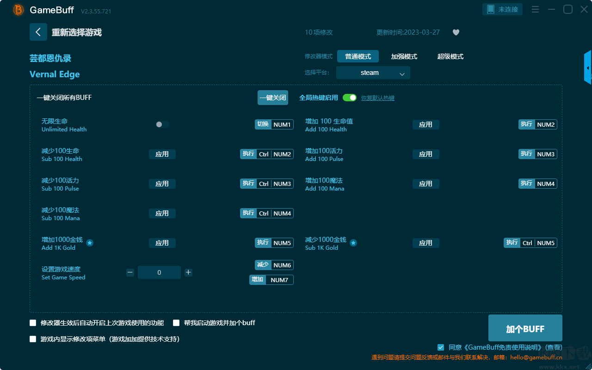Toggle the Unlimited Health switch
Screen dimensions: 592x370
click(x=162, y=124)
